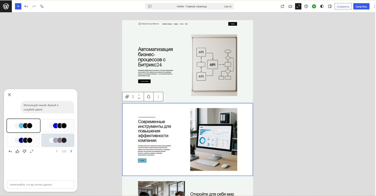This screenshot has width=376, height=196.
Task: Open the document overview list view icon
Action: (42, 6)
